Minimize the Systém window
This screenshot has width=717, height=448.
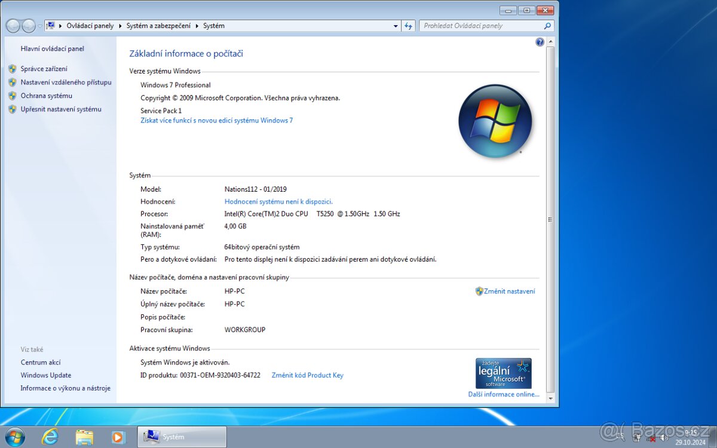point(508,10)
